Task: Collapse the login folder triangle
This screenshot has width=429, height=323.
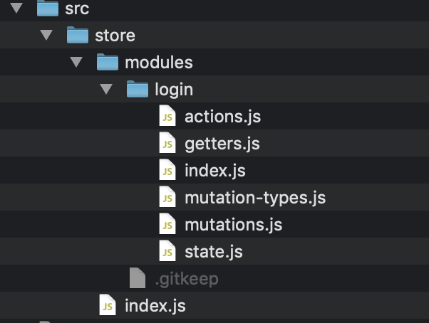Action: coord(107,90)
